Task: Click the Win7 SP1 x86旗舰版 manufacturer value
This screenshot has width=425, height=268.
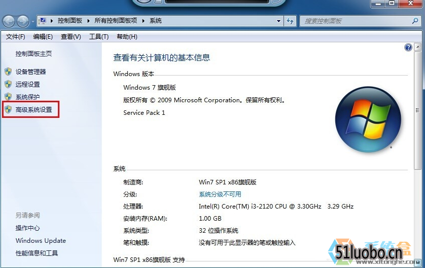Action: pyautogui.click(x=228, y=182)
